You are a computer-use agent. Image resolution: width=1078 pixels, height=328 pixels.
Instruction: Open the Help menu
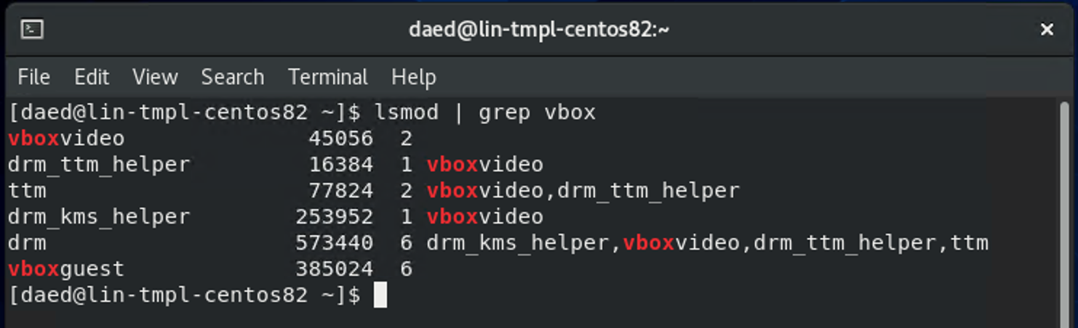[x=414, y=77]
